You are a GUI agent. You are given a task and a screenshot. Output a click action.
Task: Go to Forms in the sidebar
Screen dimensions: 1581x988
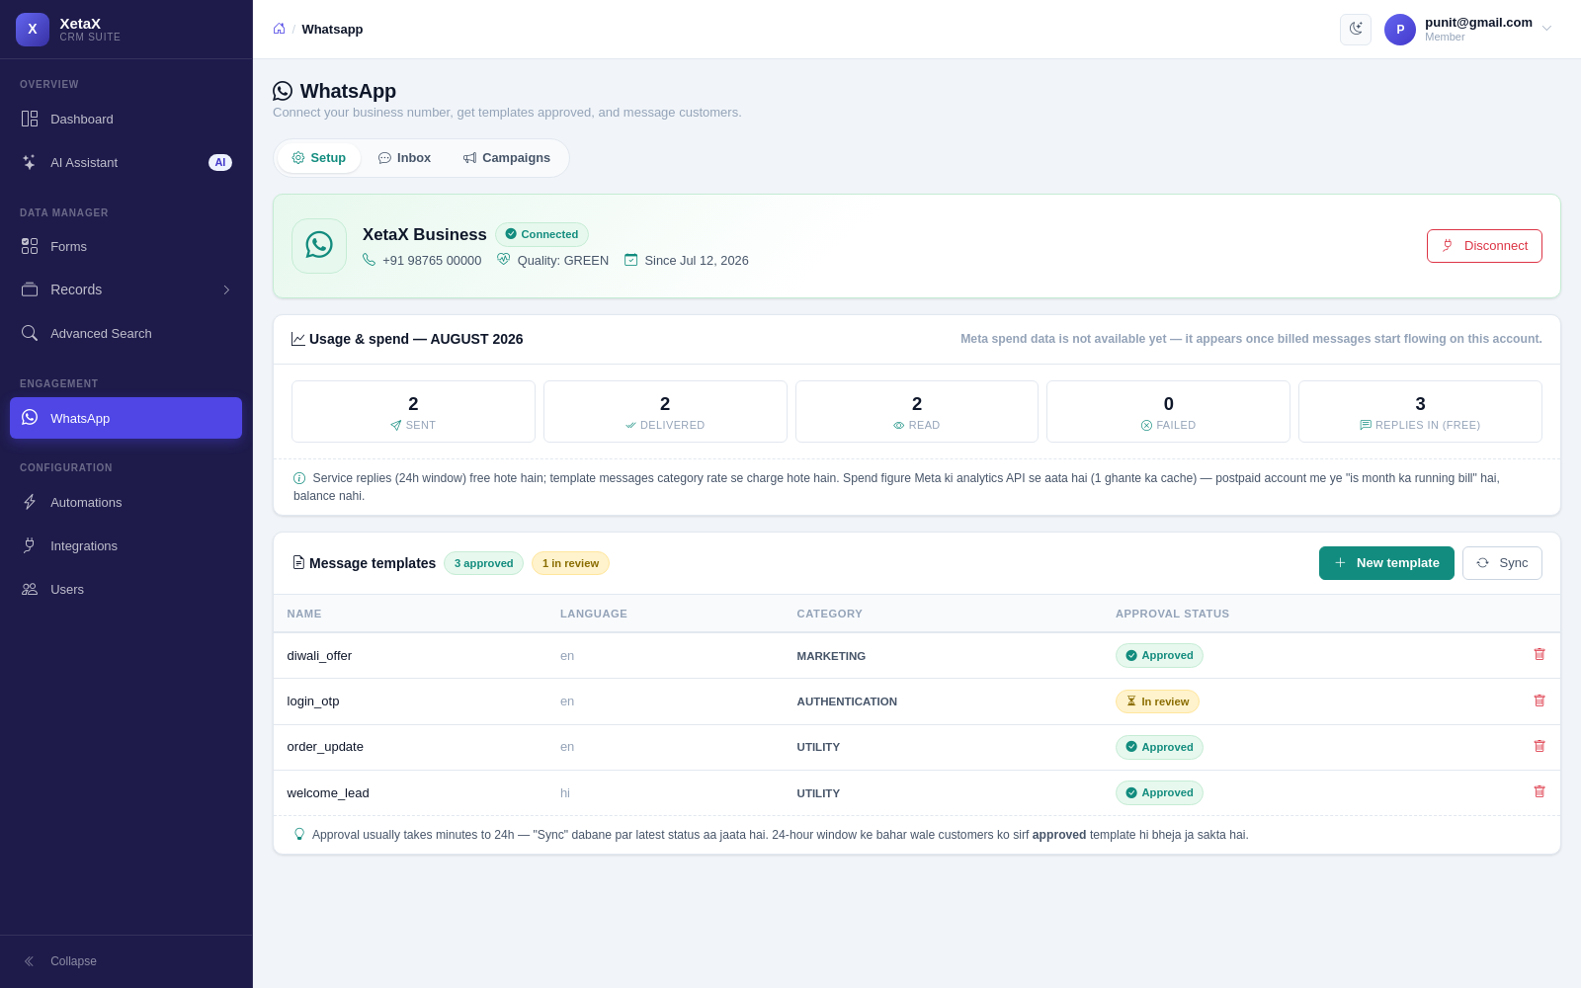coord(125,246)
